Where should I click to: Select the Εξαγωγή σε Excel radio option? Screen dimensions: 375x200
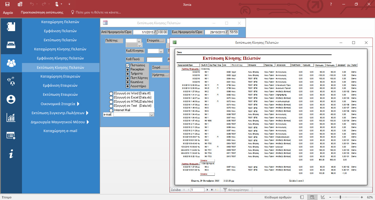click(x=111, y=98)
